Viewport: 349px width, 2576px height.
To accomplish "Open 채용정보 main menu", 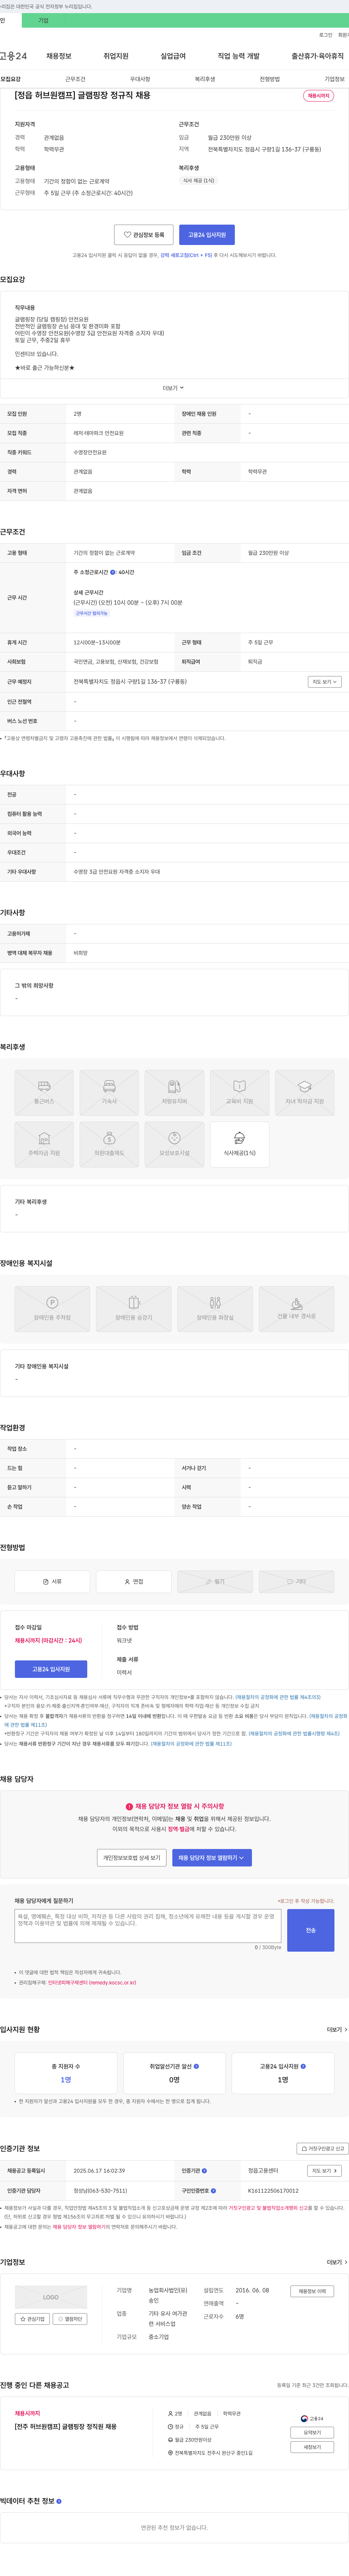I will [59, 56].
